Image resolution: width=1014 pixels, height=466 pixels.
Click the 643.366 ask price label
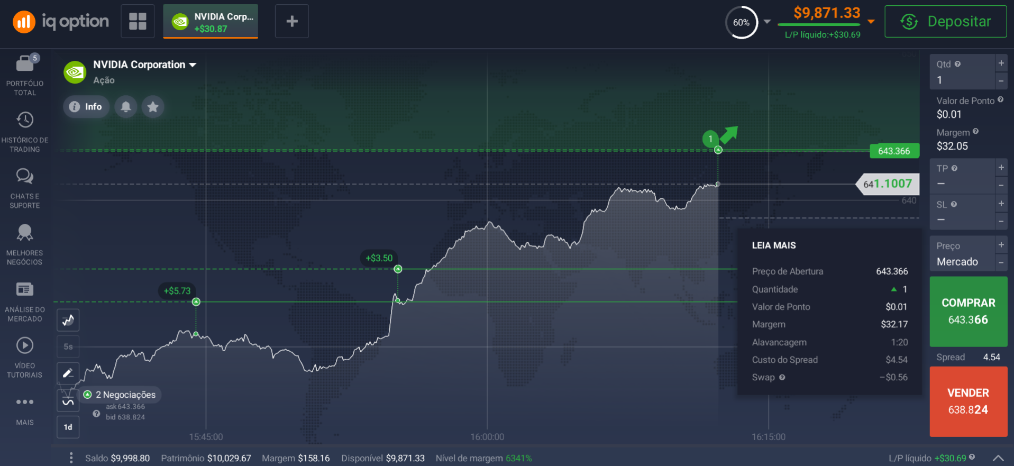[x=894, y=151]
